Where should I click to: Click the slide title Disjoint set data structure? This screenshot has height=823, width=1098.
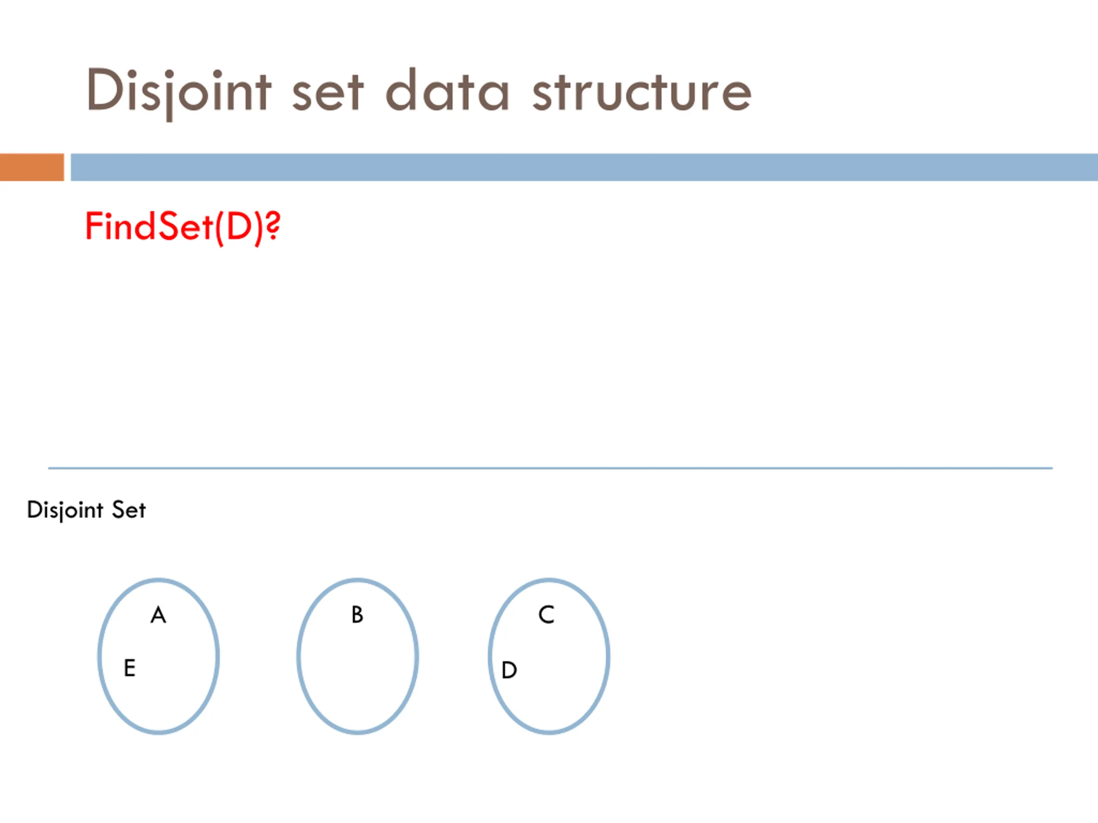click(x=419, y=92)
